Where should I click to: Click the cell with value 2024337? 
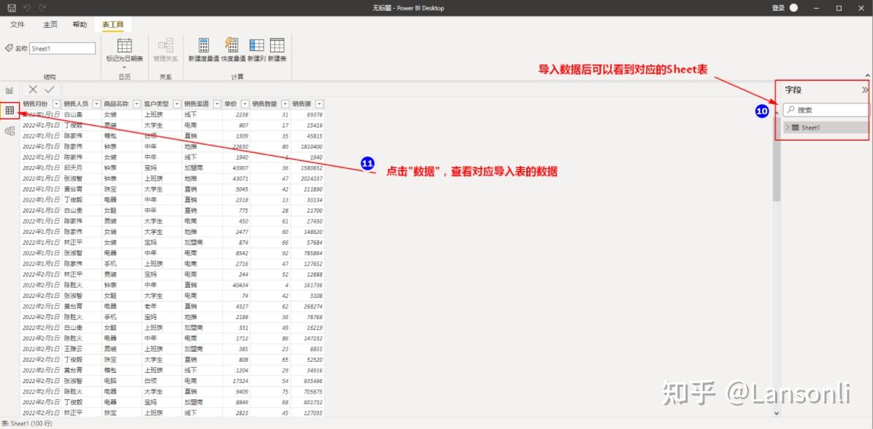coord(307,178)
